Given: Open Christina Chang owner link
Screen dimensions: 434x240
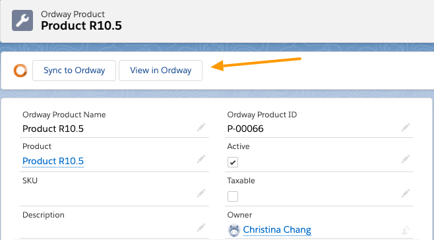Looking at the screenshot, I should tap(277, 229).
